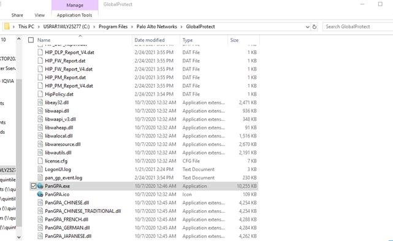
Task: Go to Palo Alto Networks breadcrumb
Action: click(x=157, y=26)
